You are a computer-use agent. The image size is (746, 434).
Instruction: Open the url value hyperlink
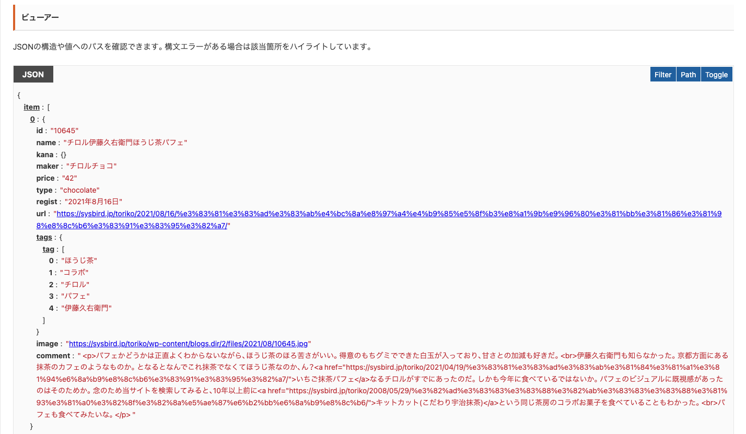209,213
